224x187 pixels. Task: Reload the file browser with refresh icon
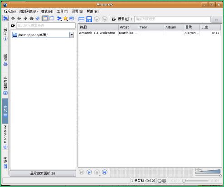(38, 19)
